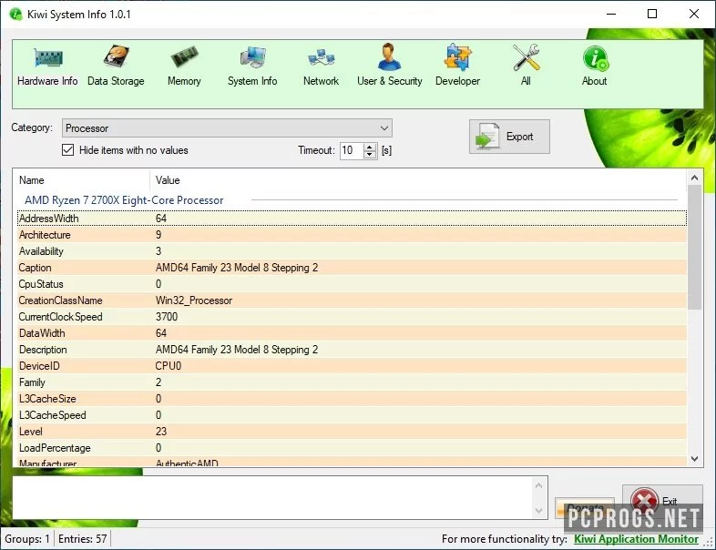The width and height of the screenshot is (716, 550).
Task: Click the results list scrollbar thumb
Action: pos(694,248)
